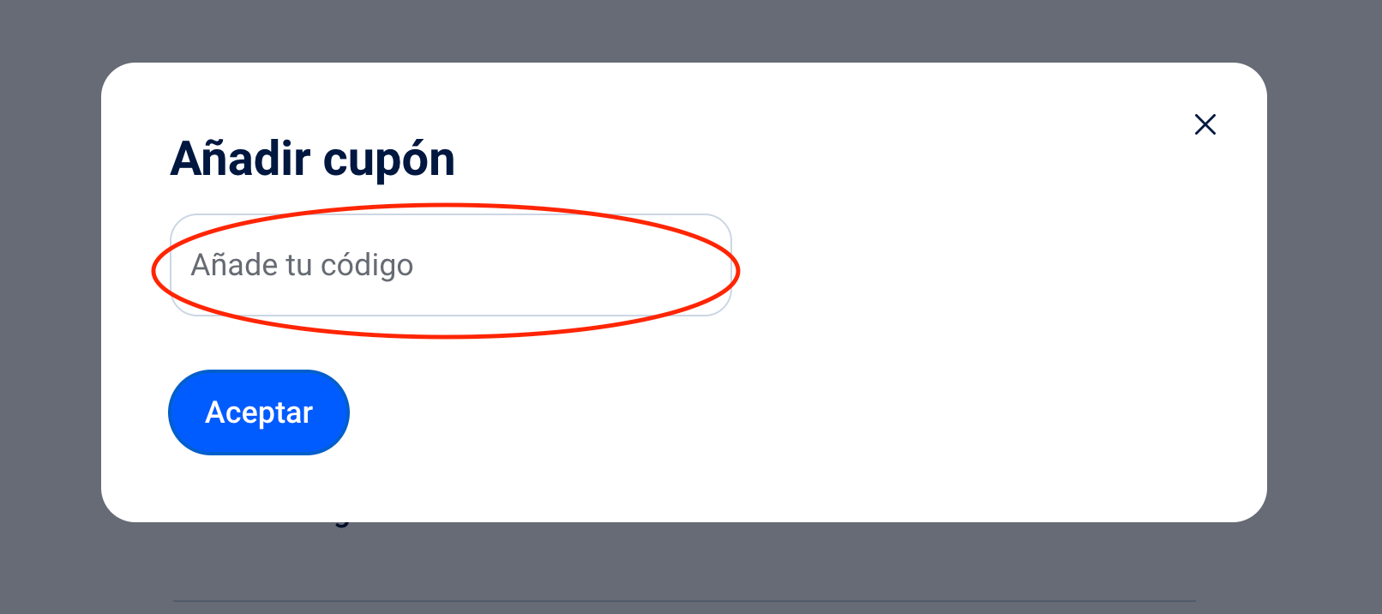Click the X icon in the modal corner
The width and height of the screenshot is (1382, 614).
pyautogui.click(x=1205, y=124)
